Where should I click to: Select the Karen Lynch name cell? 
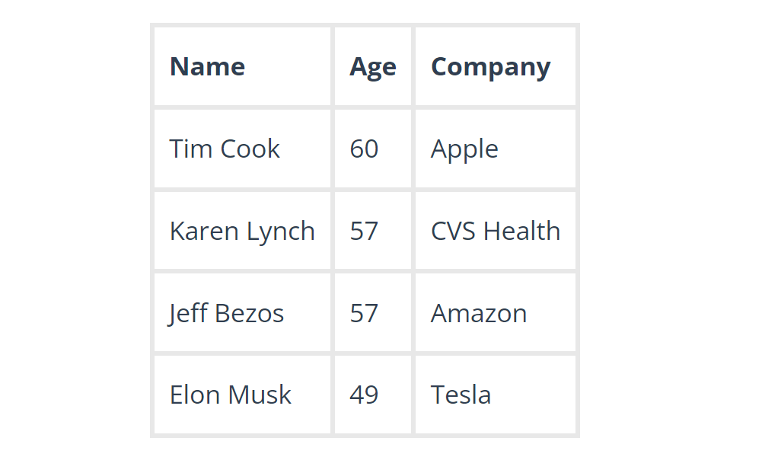tap(242, 231)
